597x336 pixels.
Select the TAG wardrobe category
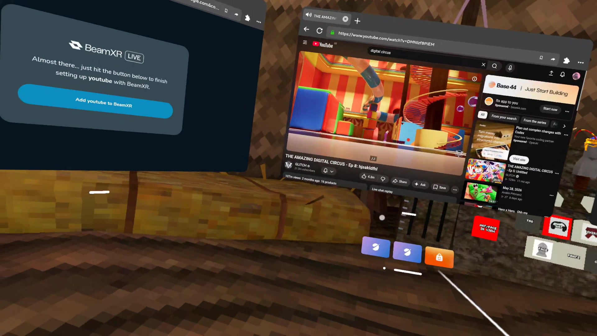coord(530,221)
